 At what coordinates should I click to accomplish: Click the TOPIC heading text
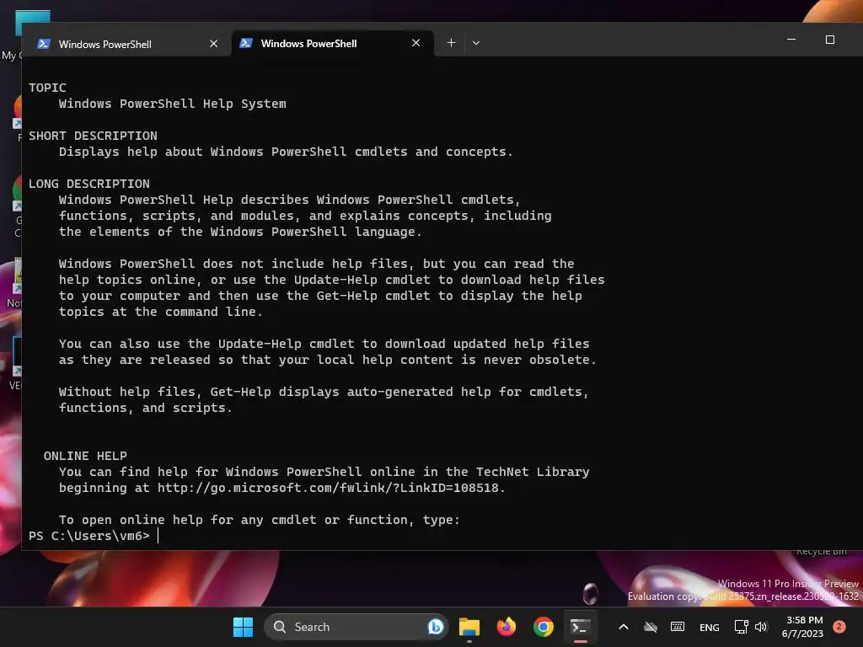click(x=47, y=88)
